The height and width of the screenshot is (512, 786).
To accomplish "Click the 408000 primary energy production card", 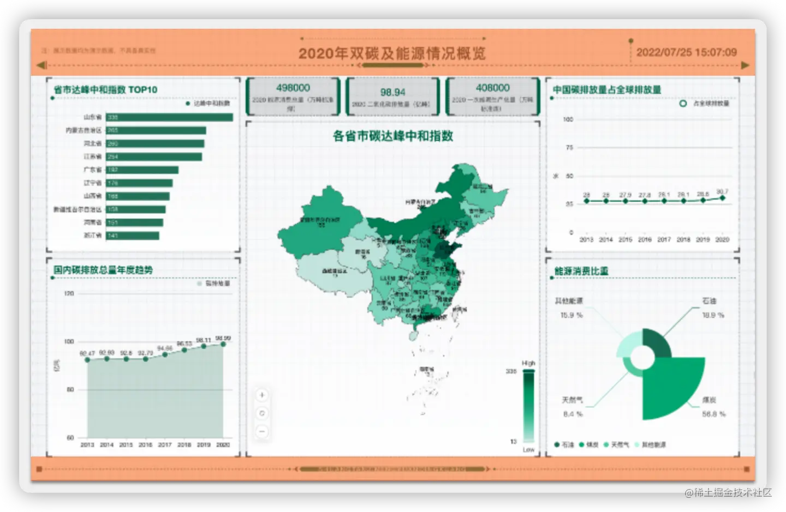I will pos(492,96).
